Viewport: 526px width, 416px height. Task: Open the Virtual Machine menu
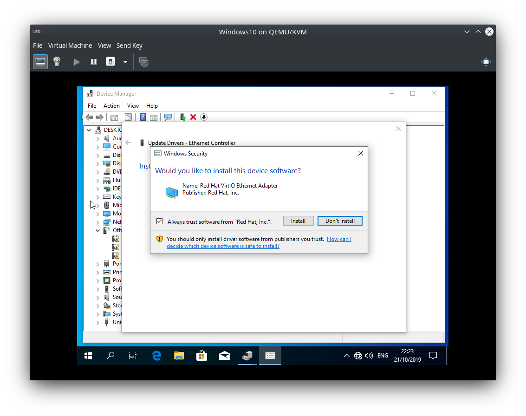(70, 45)
